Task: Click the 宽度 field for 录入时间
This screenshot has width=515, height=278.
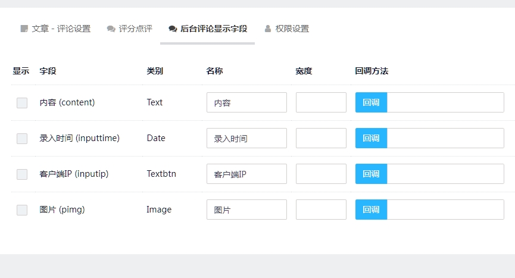Action: click(x=321, y=138)
